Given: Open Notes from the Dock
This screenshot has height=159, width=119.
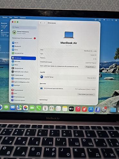Looking at the screenshot, I should [x=65, y=109].
